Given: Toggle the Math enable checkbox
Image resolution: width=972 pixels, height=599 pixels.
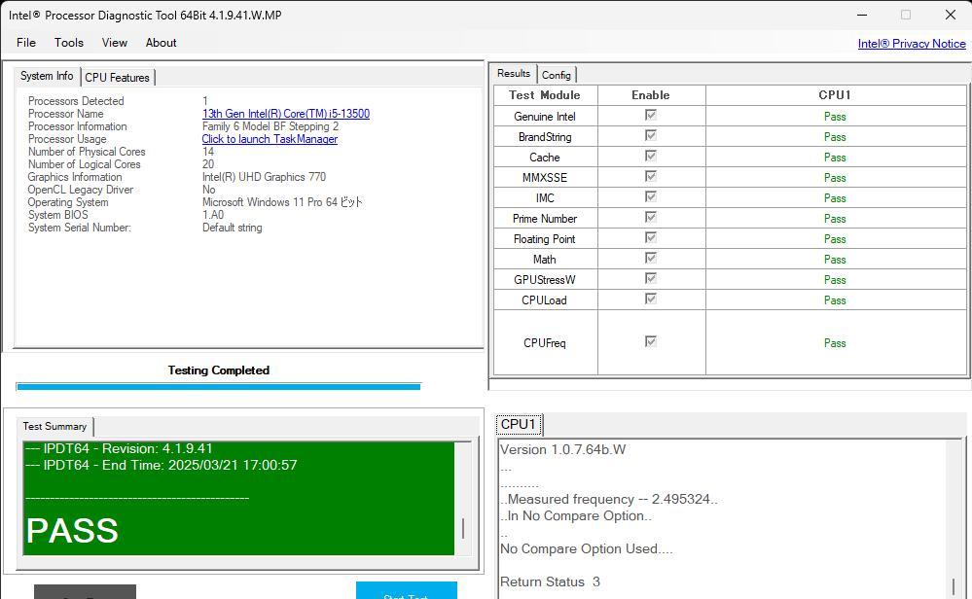Looking at the screenshot, I should 650,259.
